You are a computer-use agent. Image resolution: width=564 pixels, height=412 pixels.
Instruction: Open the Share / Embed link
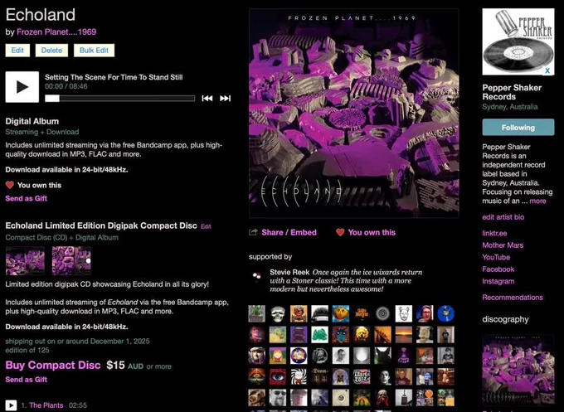[x=289, y=233]
